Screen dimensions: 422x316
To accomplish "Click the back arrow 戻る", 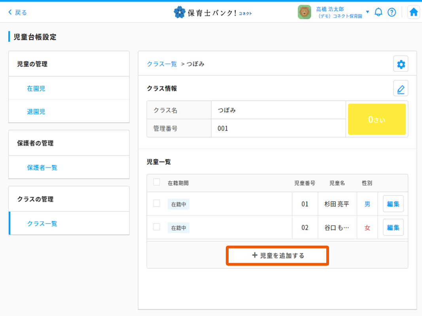I will 17,12.
